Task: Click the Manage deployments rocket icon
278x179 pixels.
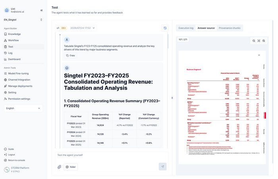Action: [x=5, y=86]
